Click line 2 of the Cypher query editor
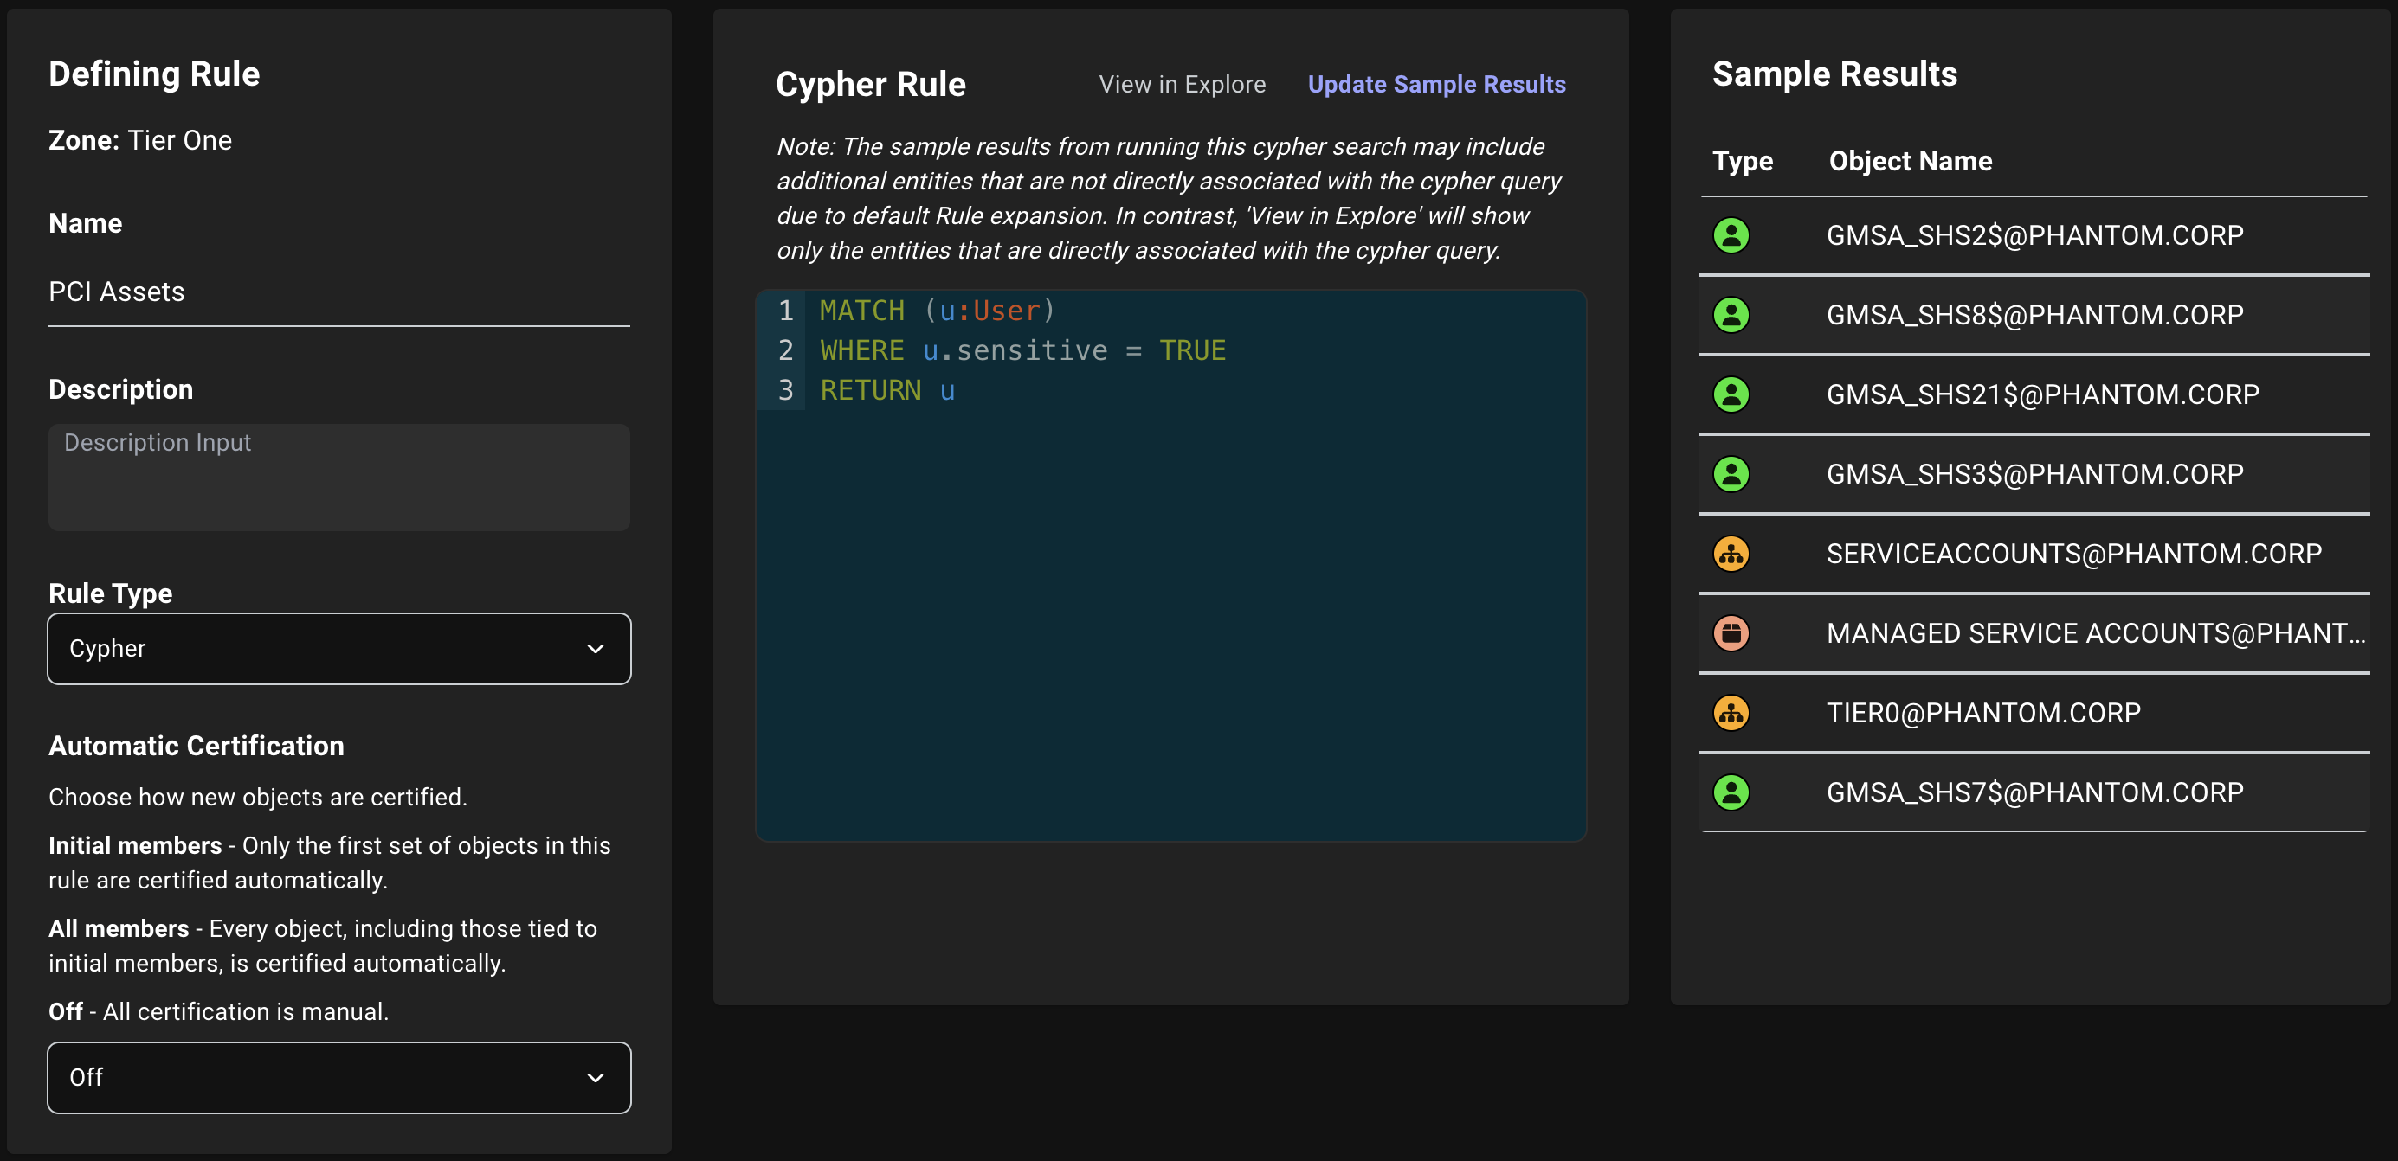 [1024, 350]
